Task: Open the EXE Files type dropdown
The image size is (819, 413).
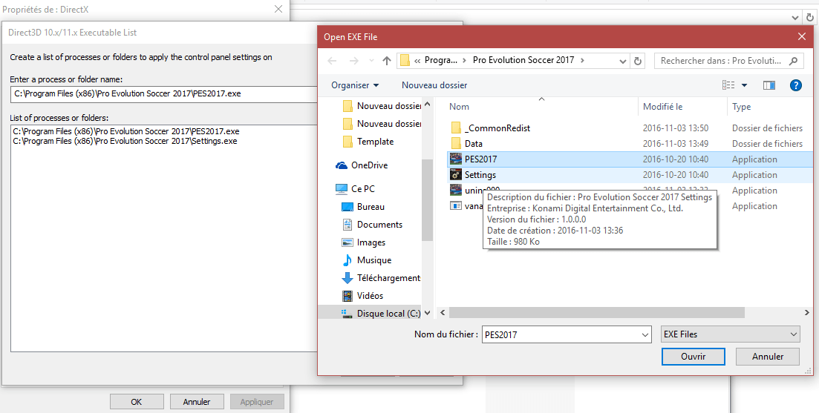Action: [x=730, y=334]
